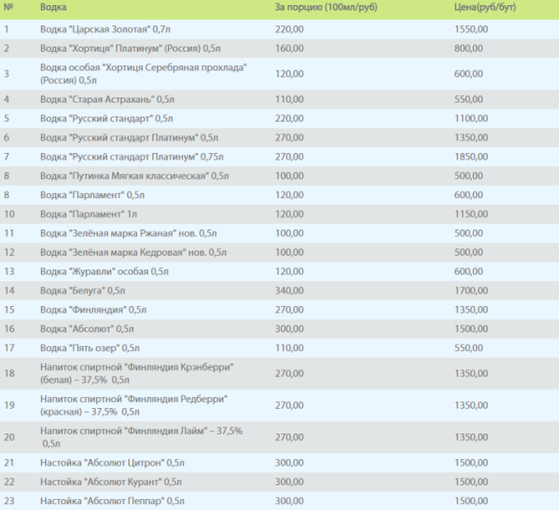
Task: Select 'Водка "Русский стандарт" 0,5л' row name
Action: point(106,119)
